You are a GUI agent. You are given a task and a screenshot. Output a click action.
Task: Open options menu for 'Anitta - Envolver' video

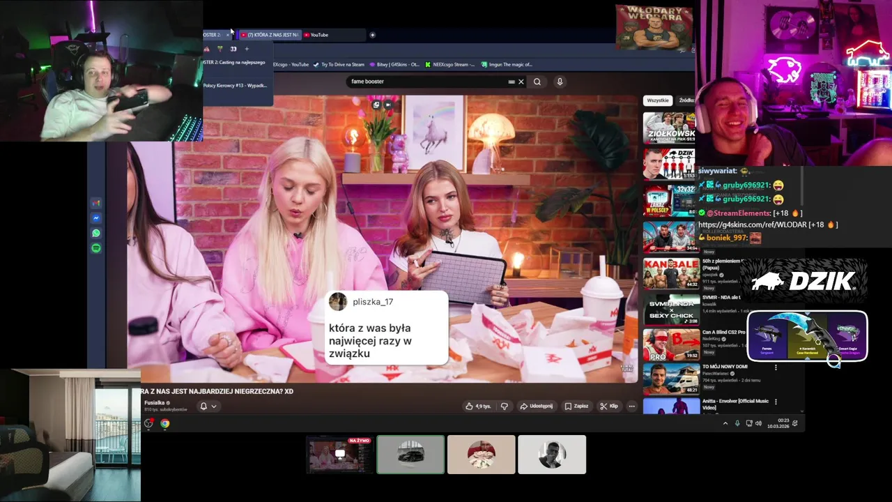(776, 402)
